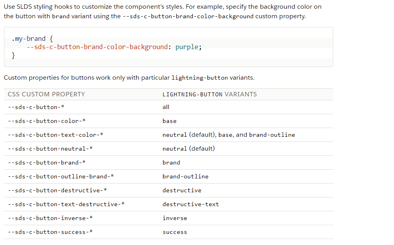Click the 'all' variant cell
Screen dimensions: 394x245
coord(166,107)
